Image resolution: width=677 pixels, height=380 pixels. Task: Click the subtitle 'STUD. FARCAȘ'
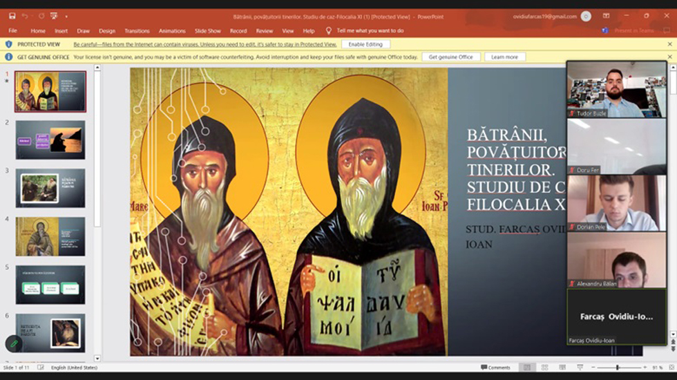[503, 229]
